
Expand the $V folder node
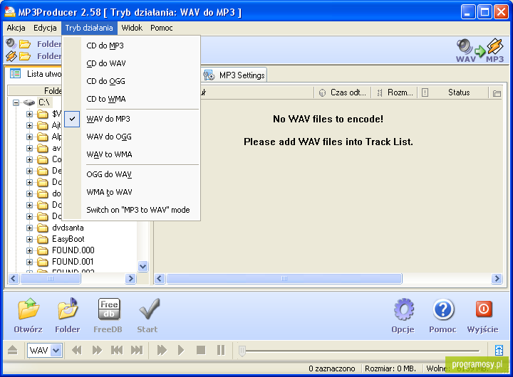[x=29, y=114]
